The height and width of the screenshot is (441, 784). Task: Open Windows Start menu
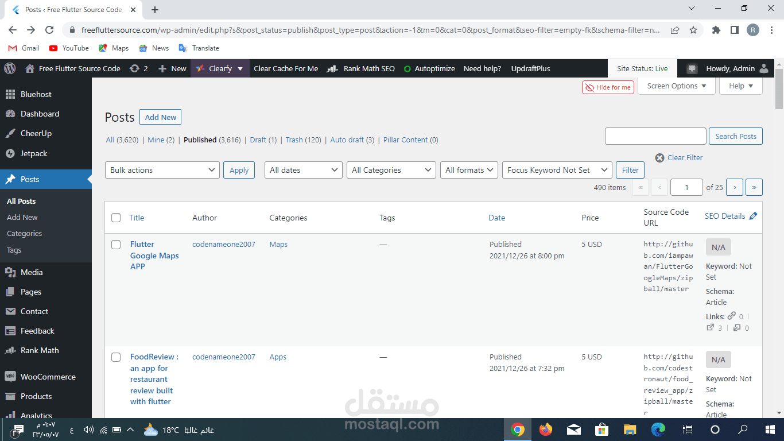770,430
